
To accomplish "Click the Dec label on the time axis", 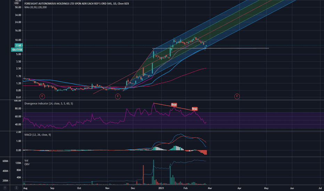I will click(x=133, y=188).
